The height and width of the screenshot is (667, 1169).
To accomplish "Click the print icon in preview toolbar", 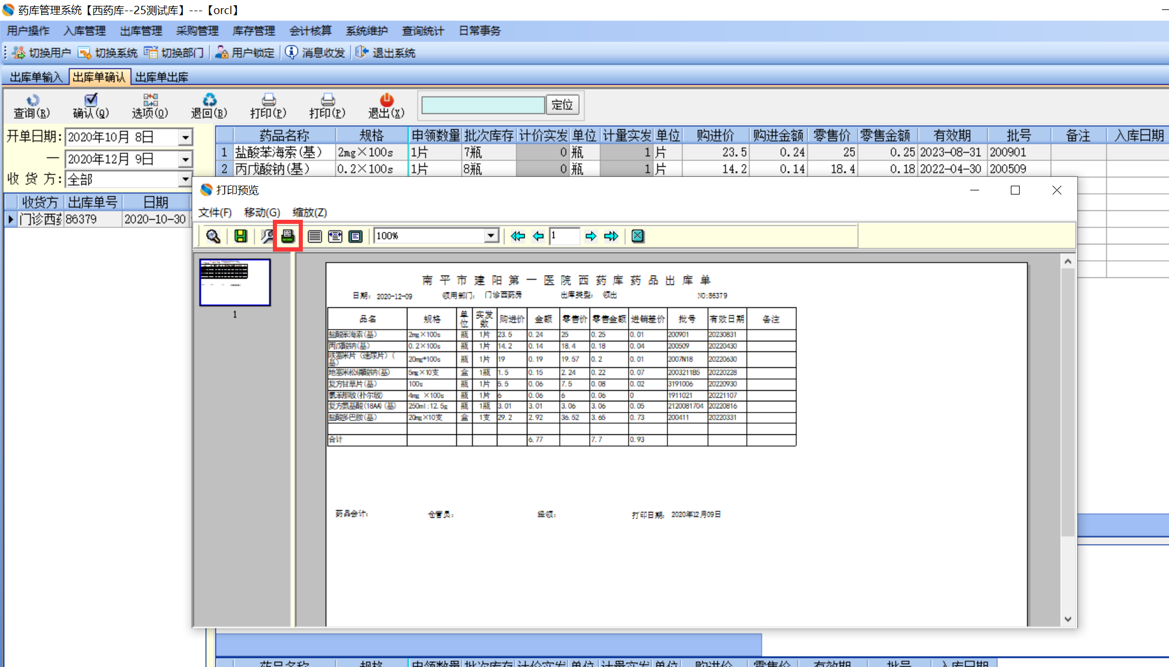I will click(x=288, y=236).
